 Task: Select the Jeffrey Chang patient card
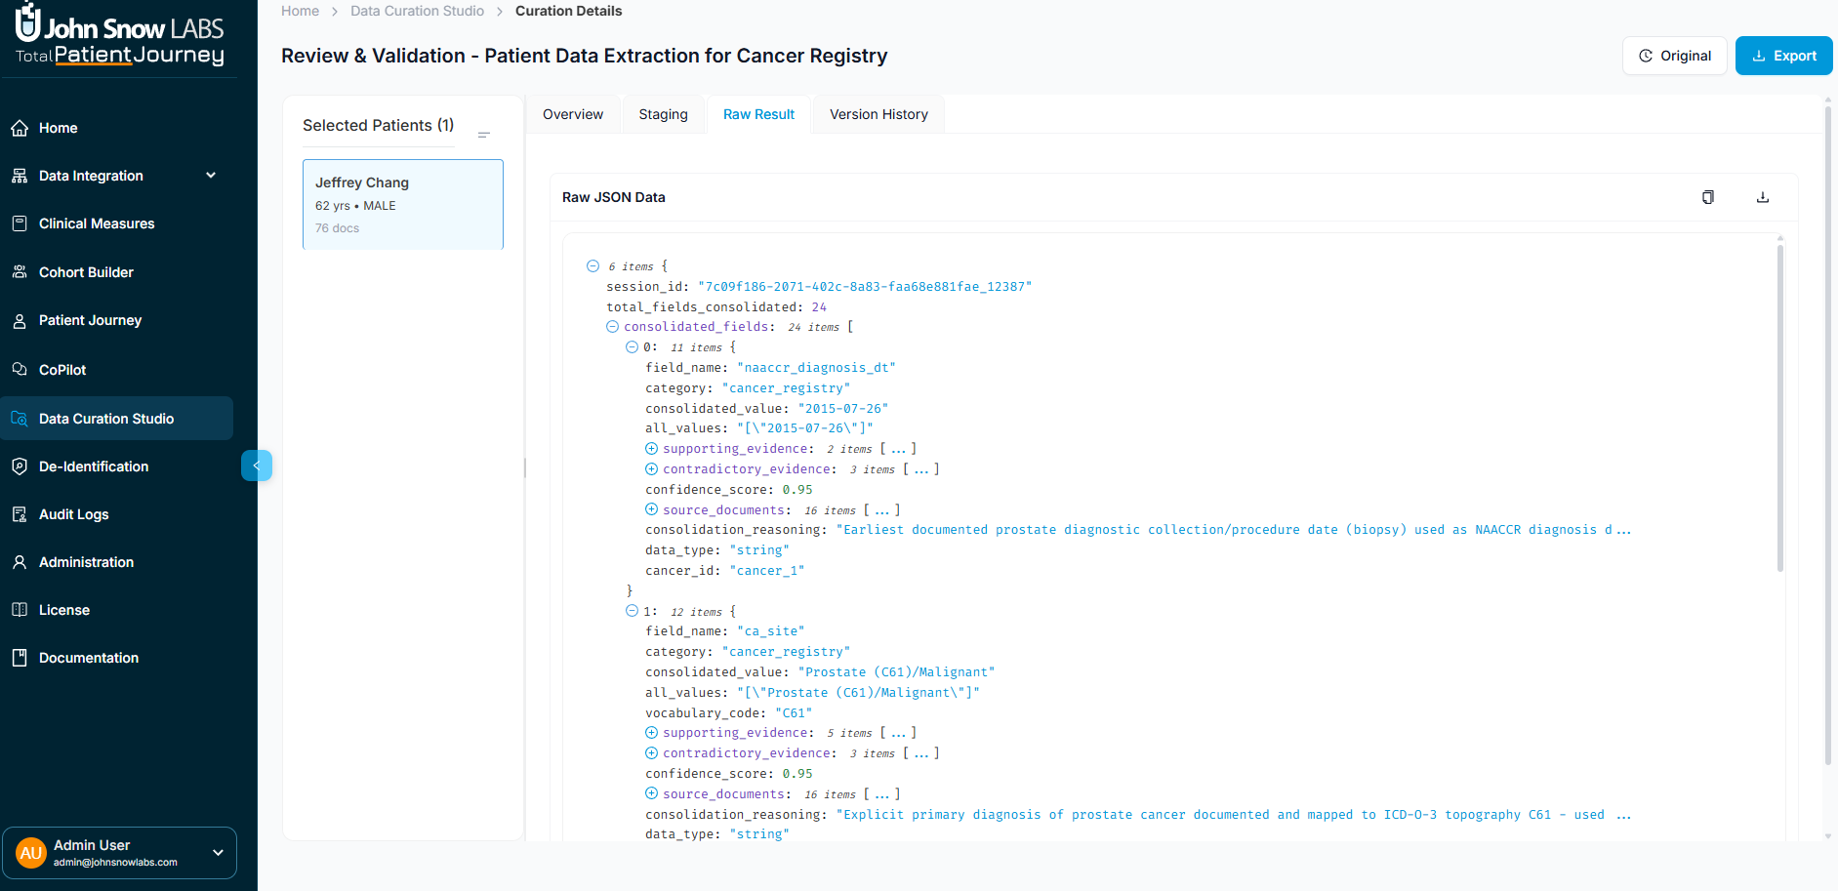coord(402,204)
